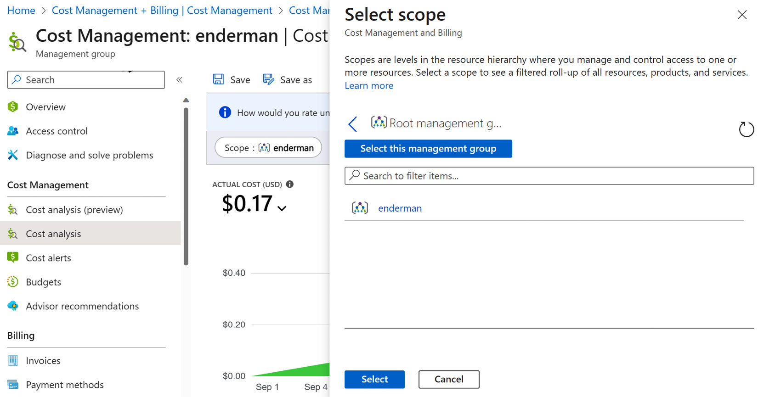Click the Root management g... title

(445, 123)
